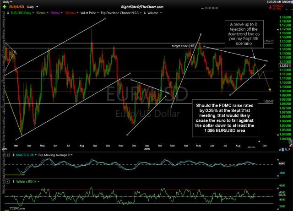Expand the MACD 12 26 dropdown arrow
293x211 pixels.
click(x=36, y=155)
